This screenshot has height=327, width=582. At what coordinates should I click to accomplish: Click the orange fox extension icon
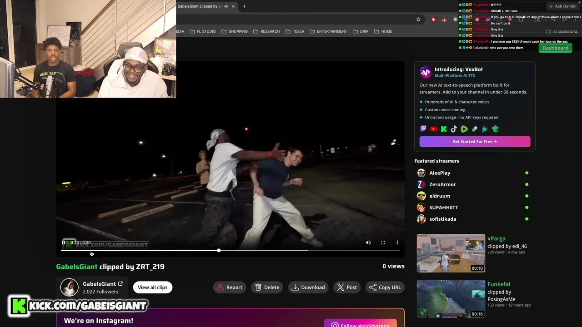[444, 20]
